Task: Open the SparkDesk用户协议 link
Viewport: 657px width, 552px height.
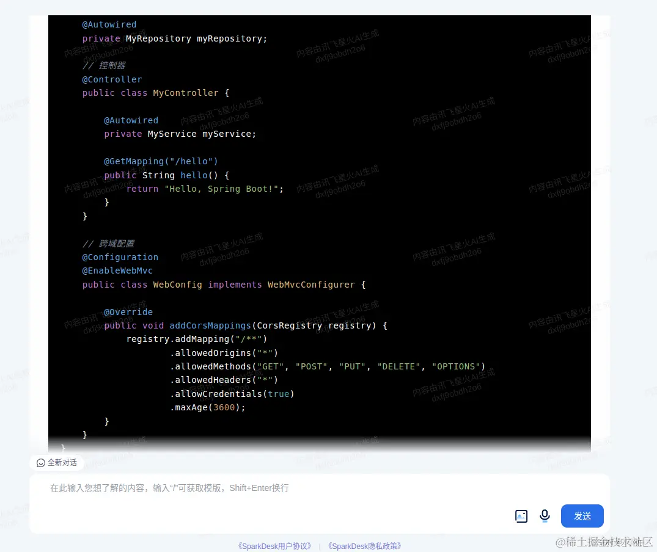Action: tap(274, 546)
